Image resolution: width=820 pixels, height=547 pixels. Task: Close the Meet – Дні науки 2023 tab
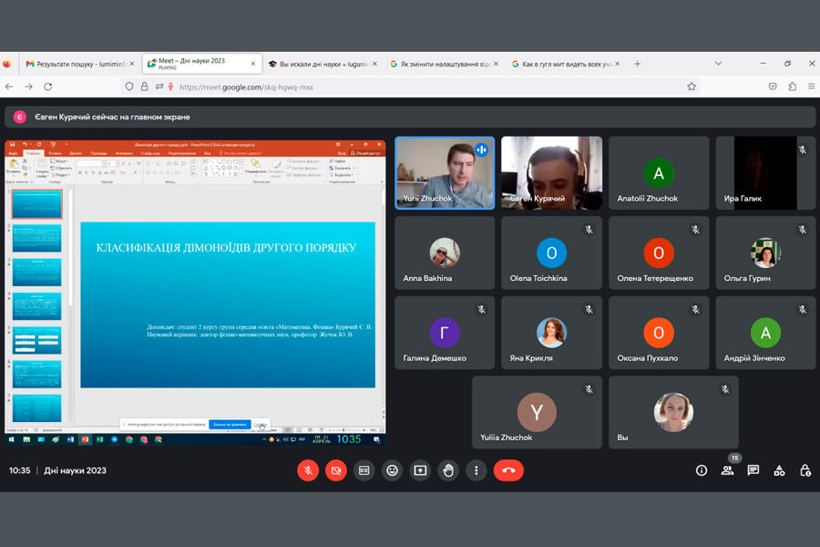[x=253, y=64]
